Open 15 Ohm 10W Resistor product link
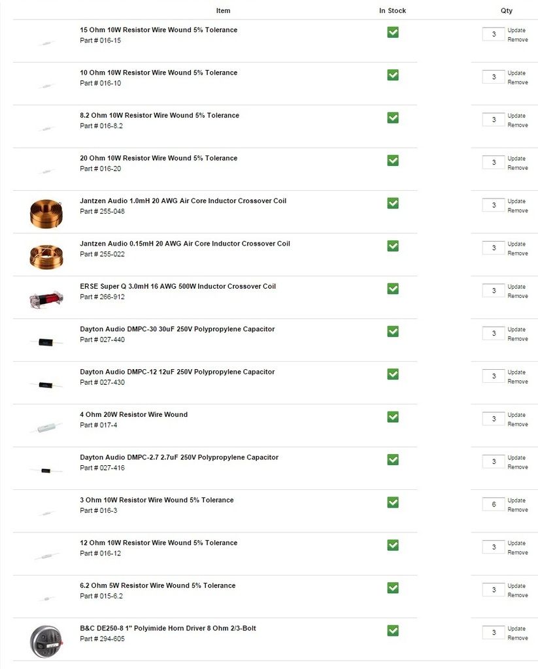 pos(158,30)
